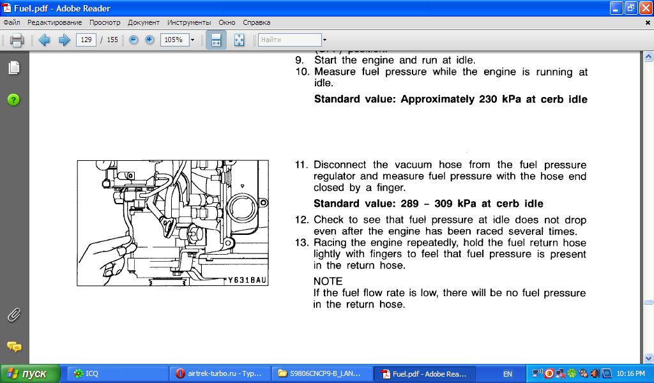Click the Print icon in toolbar

point(17,40)
